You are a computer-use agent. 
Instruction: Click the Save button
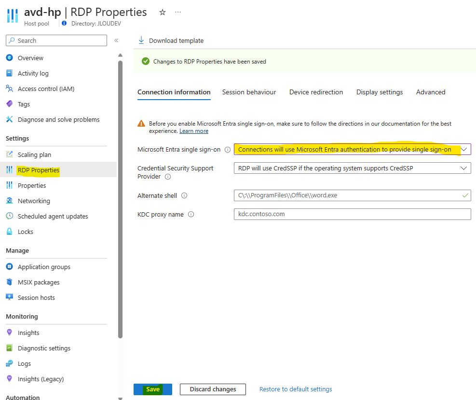pyautogui.click(x=153, y=389)
